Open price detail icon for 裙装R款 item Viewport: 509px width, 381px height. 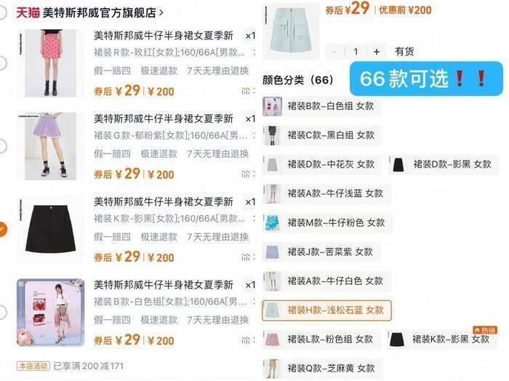[246, 92]
